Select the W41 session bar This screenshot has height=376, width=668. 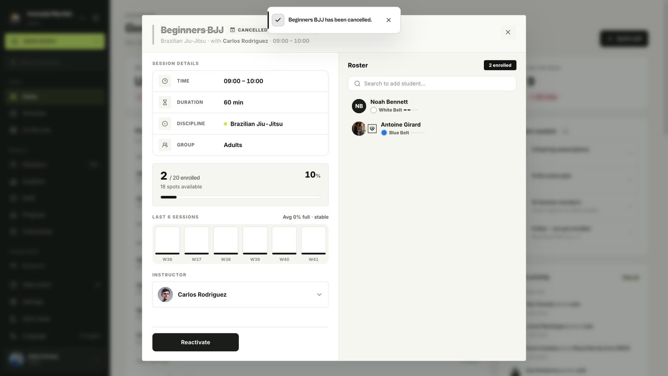click(314, 241)
